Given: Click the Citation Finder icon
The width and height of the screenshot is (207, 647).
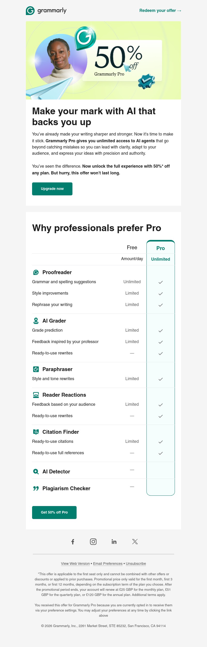Looking at the screenshot, I should tap(36, 432).
